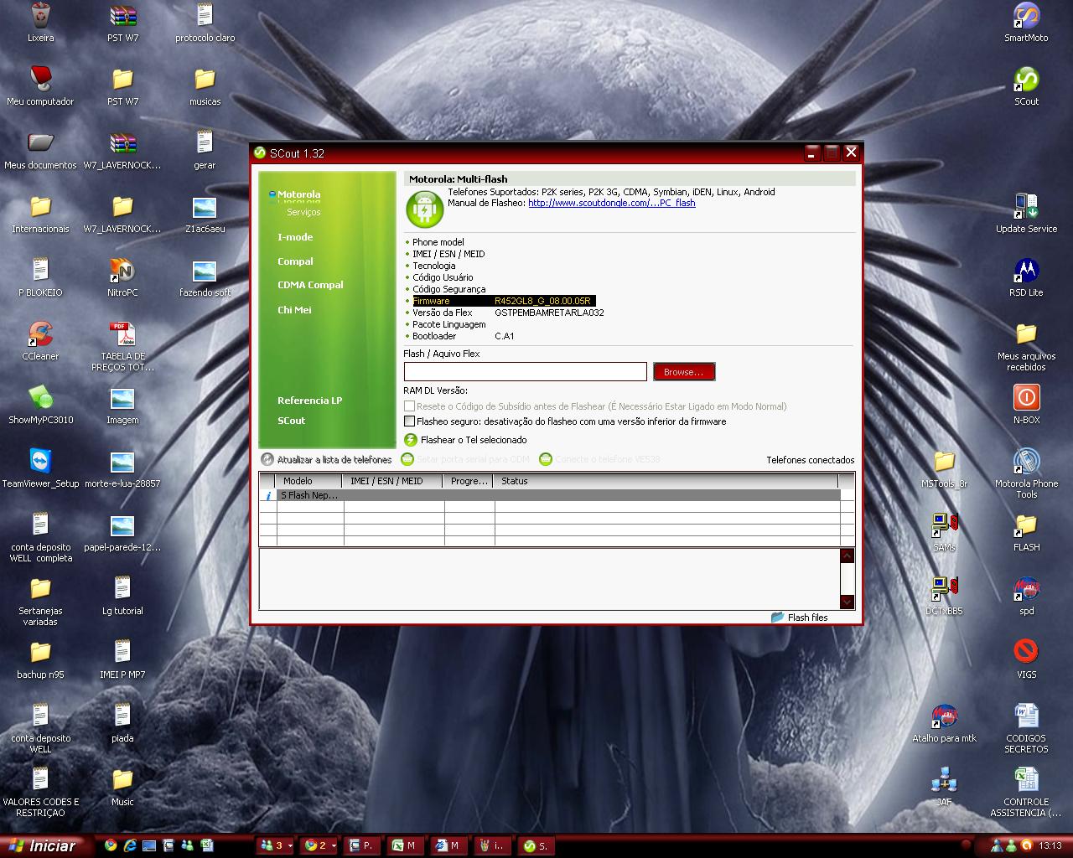Viewport: 1073px width, 858px height.
Task: Open Meu computador desktop icon
Action: (x=40, y=80)
